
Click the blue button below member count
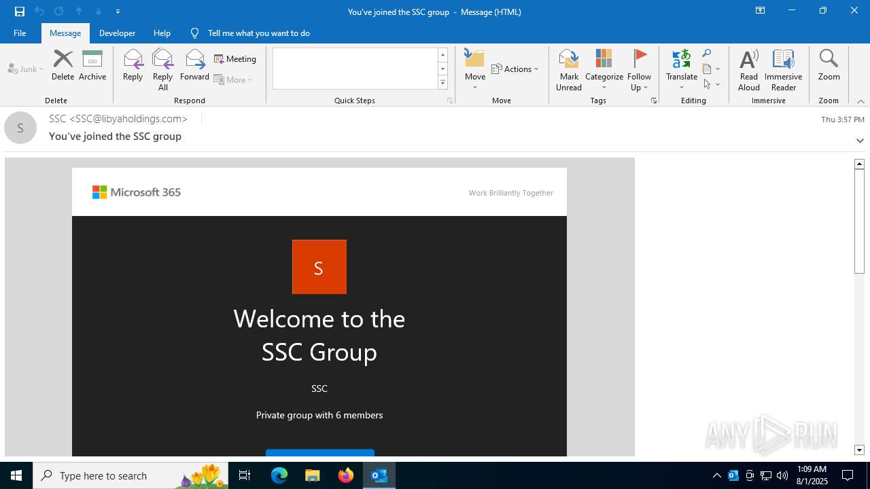pos(320,452)
